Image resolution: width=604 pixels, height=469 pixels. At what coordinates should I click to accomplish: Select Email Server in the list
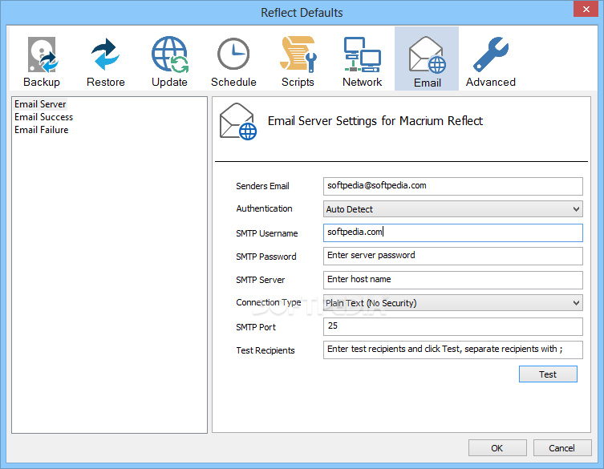pos(40,104)
